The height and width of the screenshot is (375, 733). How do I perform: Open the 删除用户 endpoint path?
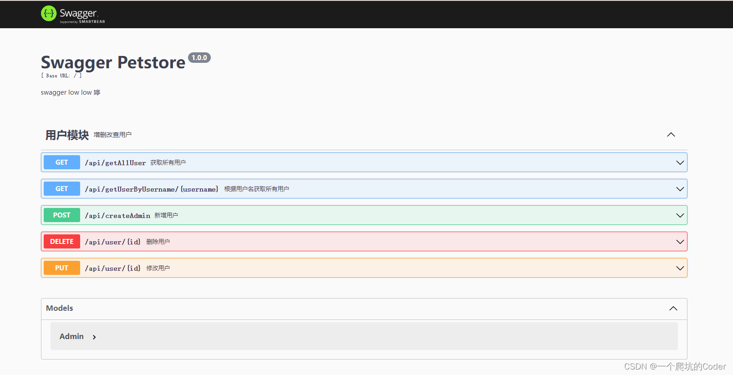pyautogui.click(x=113, y=242)
